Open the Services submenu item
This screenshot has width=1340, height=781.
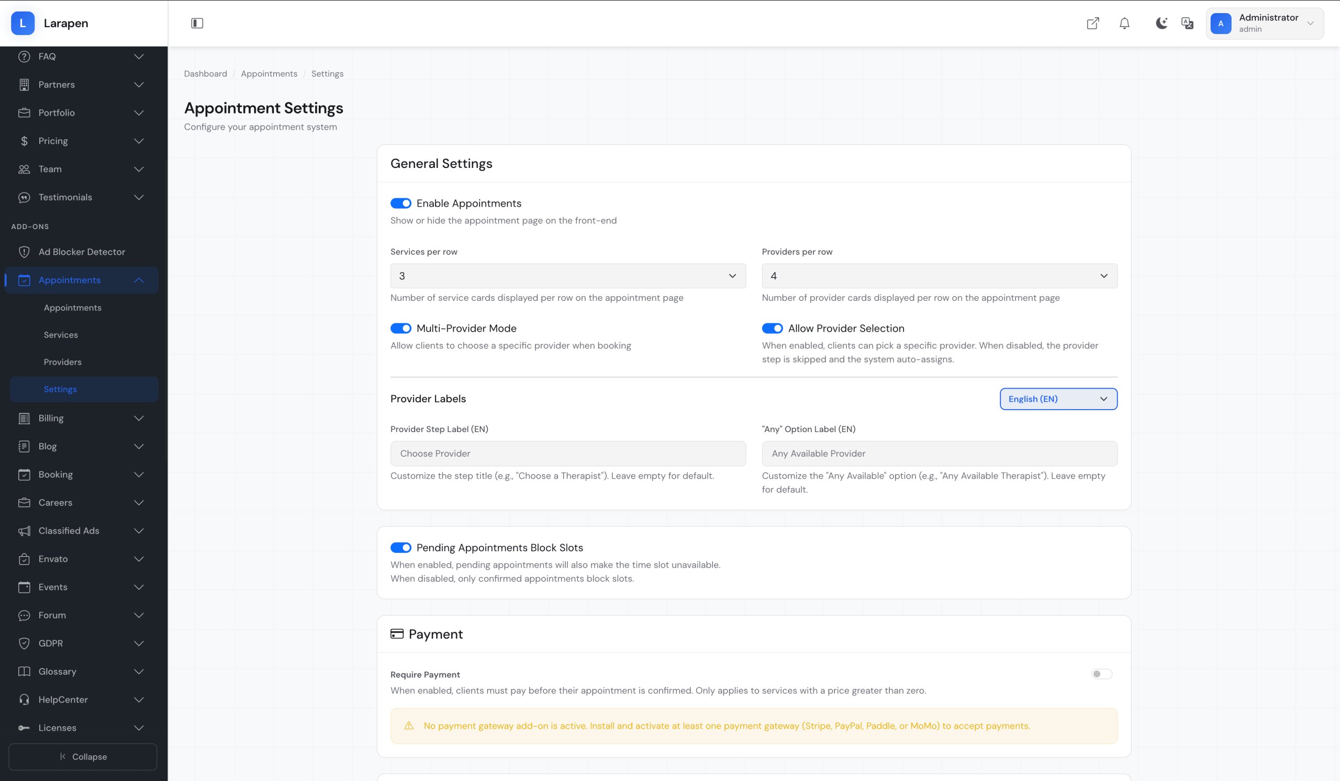click(x=61, y=335)
